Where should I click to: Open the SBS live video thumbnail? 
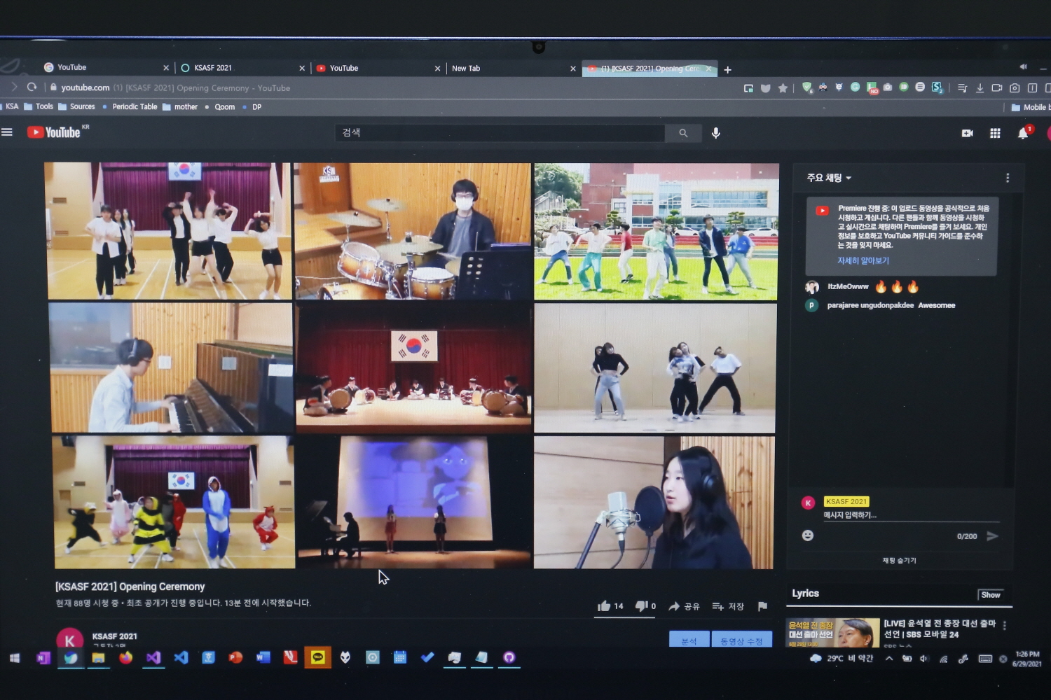(832, 633)
